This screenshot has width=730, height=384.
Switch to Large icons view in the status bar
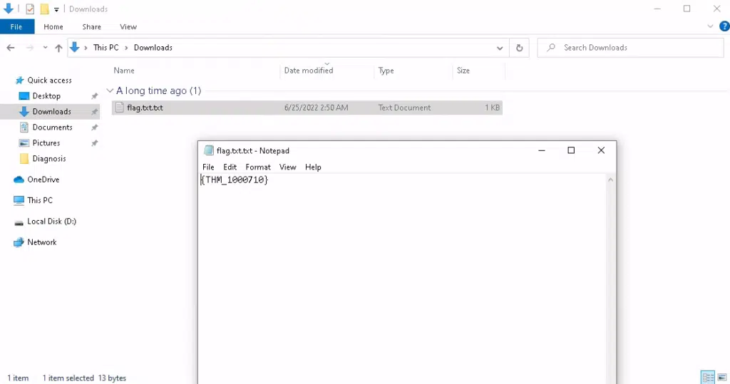(x=722, y=378)
